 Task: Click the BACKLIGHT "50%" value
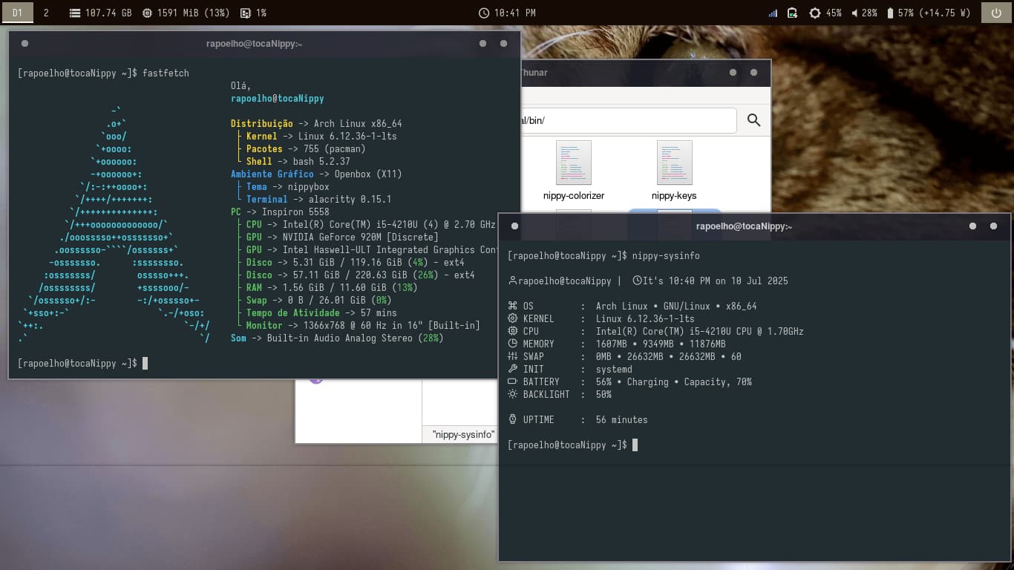pos(604,394)
